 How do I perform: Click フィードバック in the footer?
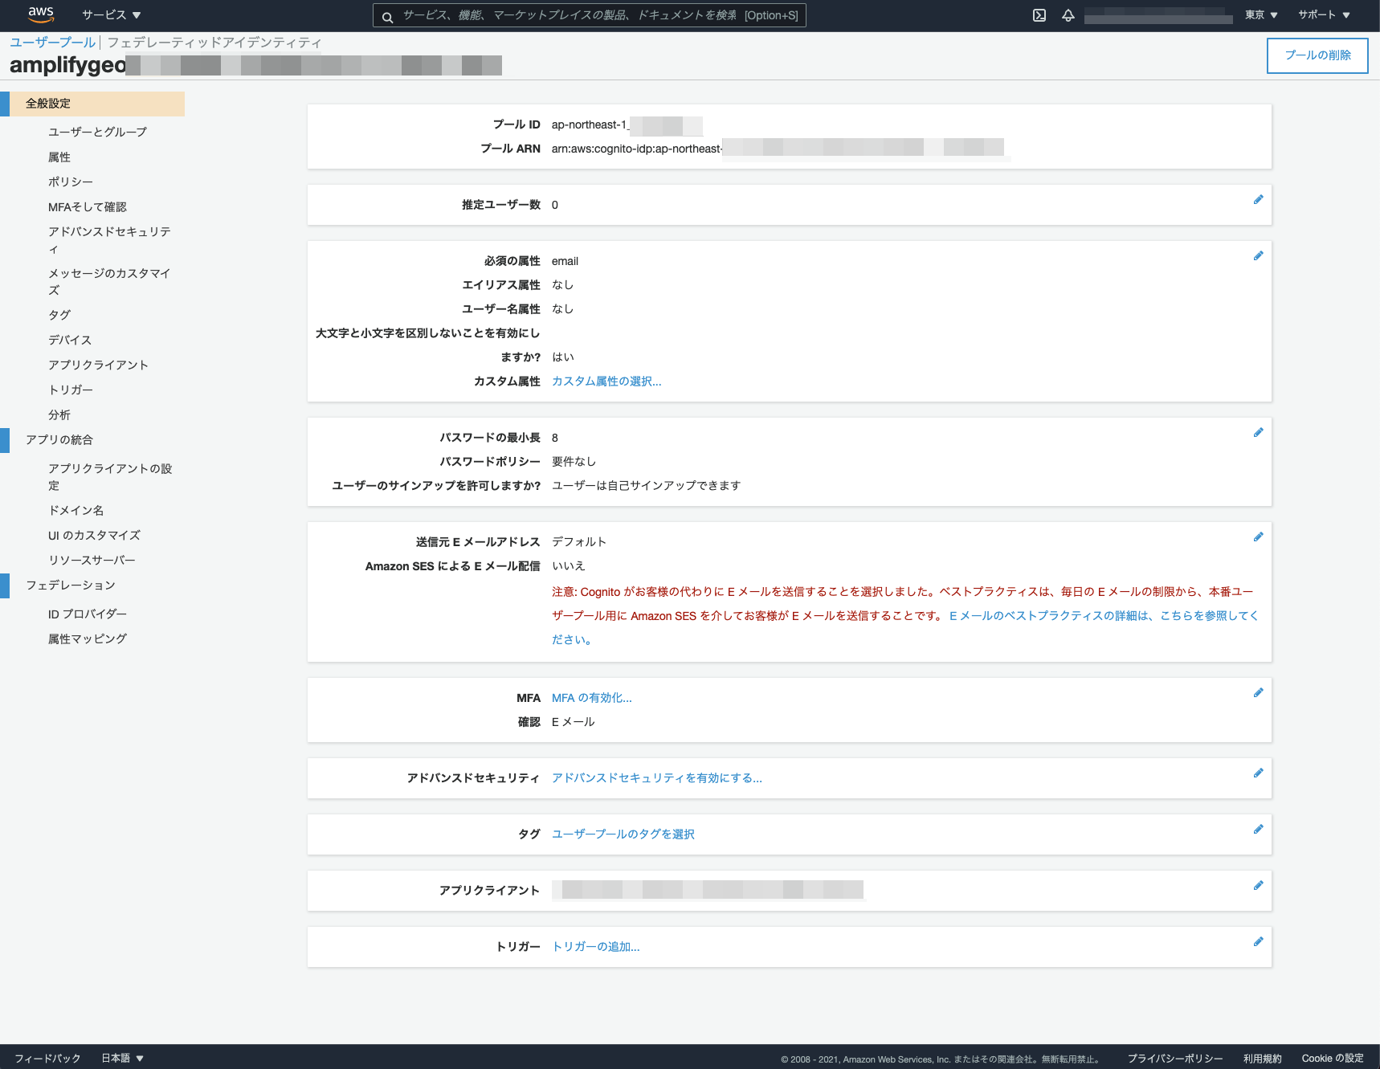(47, 1059)
